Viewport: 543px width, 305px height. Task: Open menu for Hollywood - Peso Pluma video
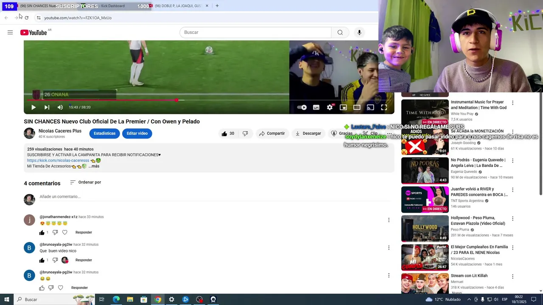point(512,219)
